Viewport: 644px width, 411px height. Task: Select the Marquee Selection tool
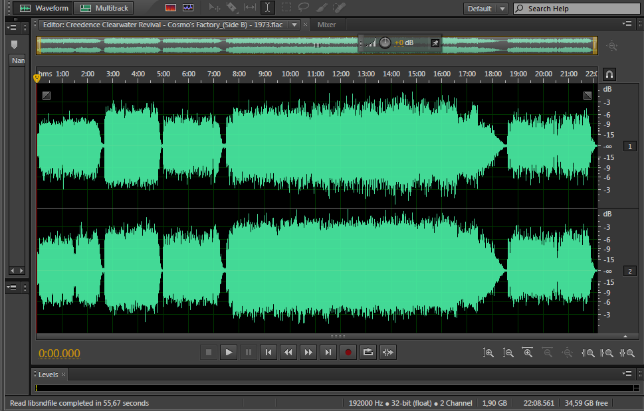point(286,7)
